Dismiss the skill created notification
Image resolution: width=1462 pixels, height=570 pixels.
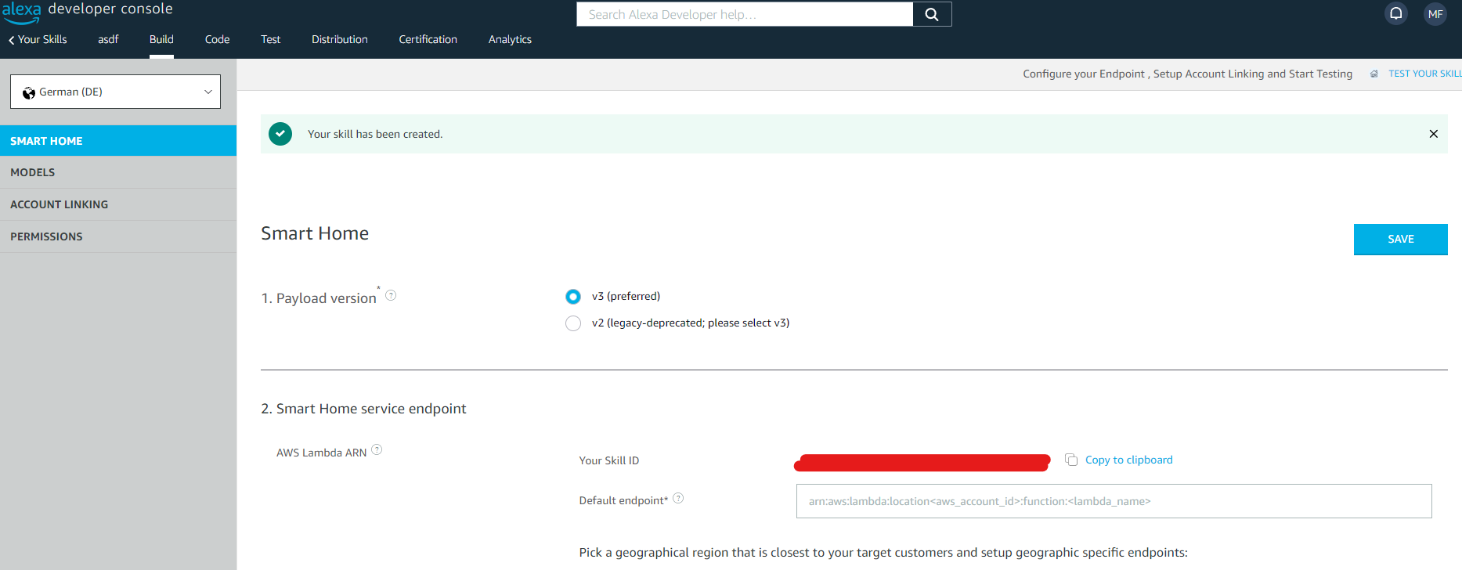pyautogui.click(x=1433, y=134)
